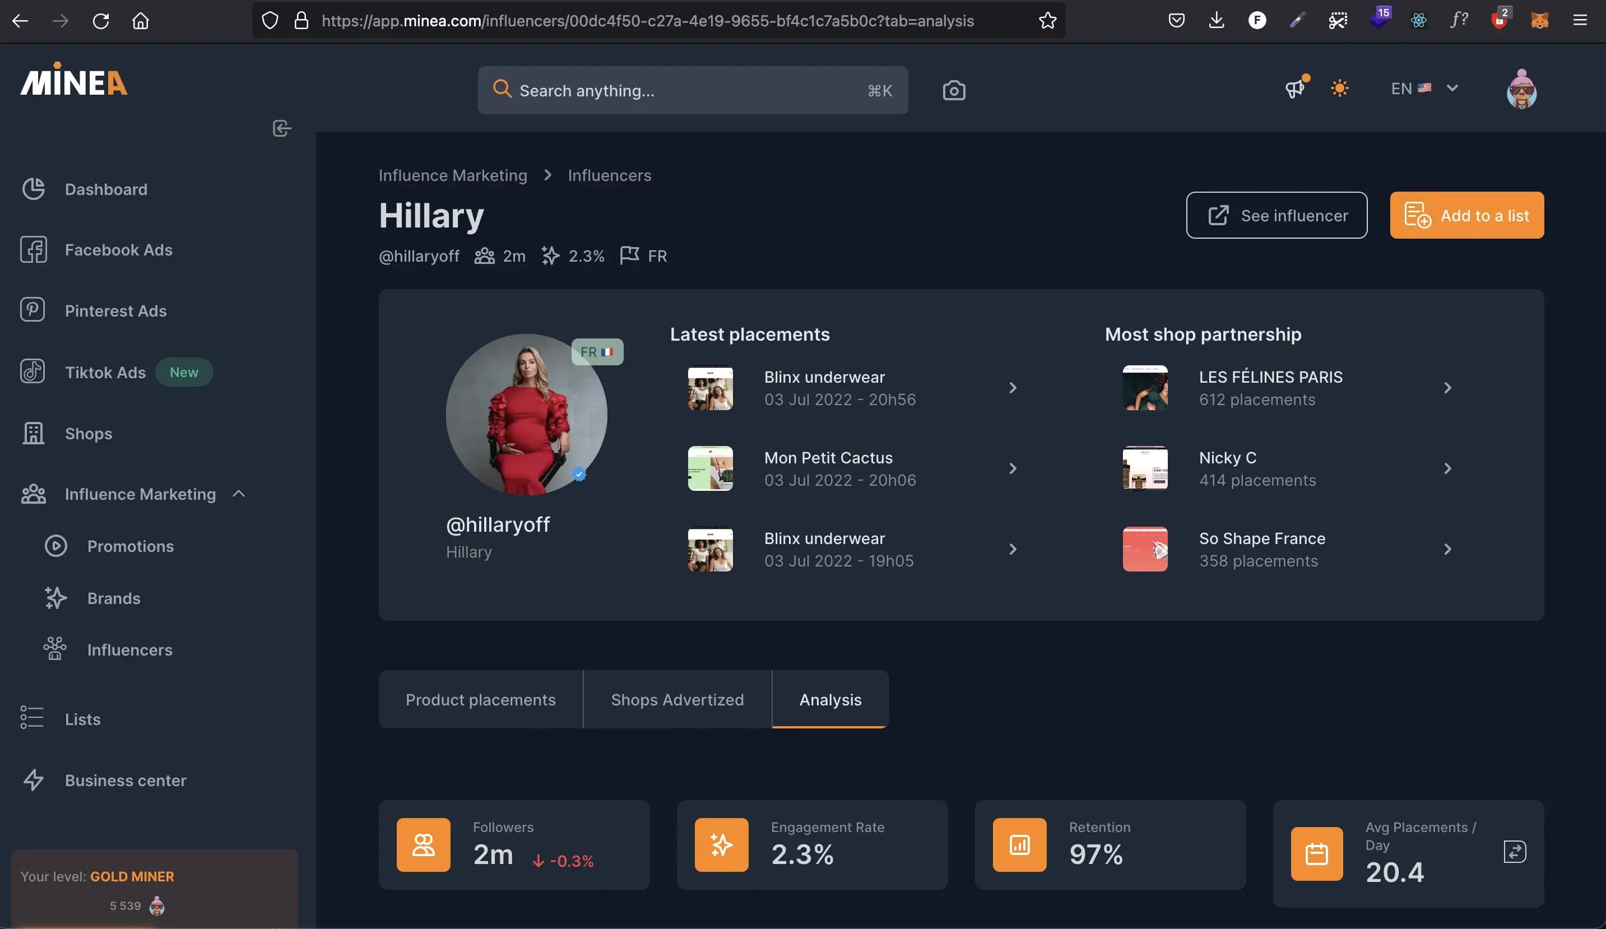Open Facebook Ads section

point(119,250)
